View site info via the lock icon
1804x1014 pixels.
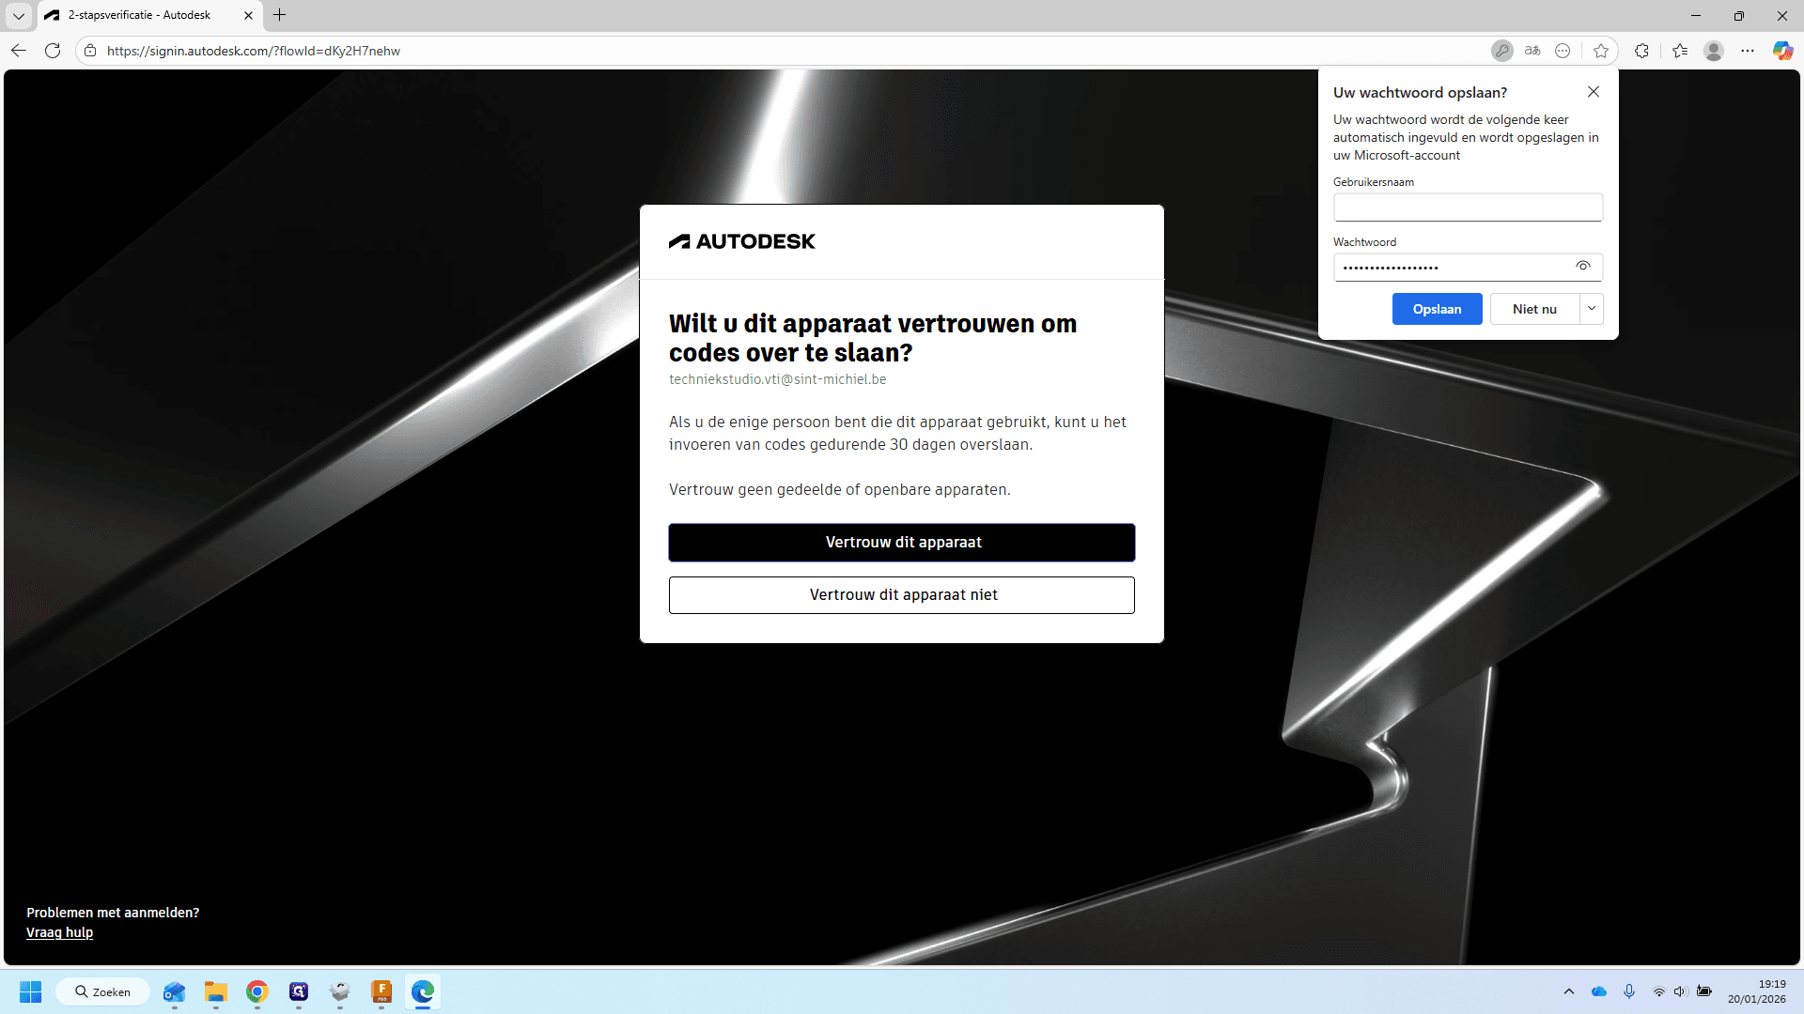pyautogui.click(x=90, y=51)
